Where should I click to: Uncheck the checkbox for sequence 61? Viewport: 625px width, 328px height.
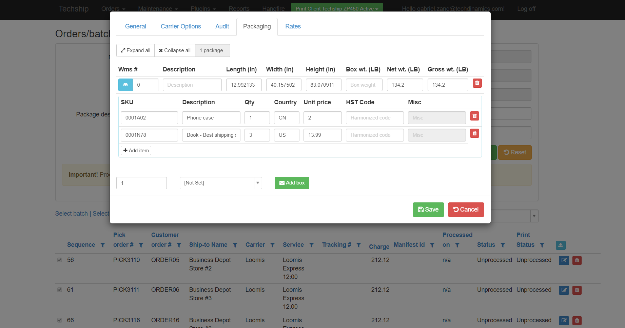pos(60,290)
